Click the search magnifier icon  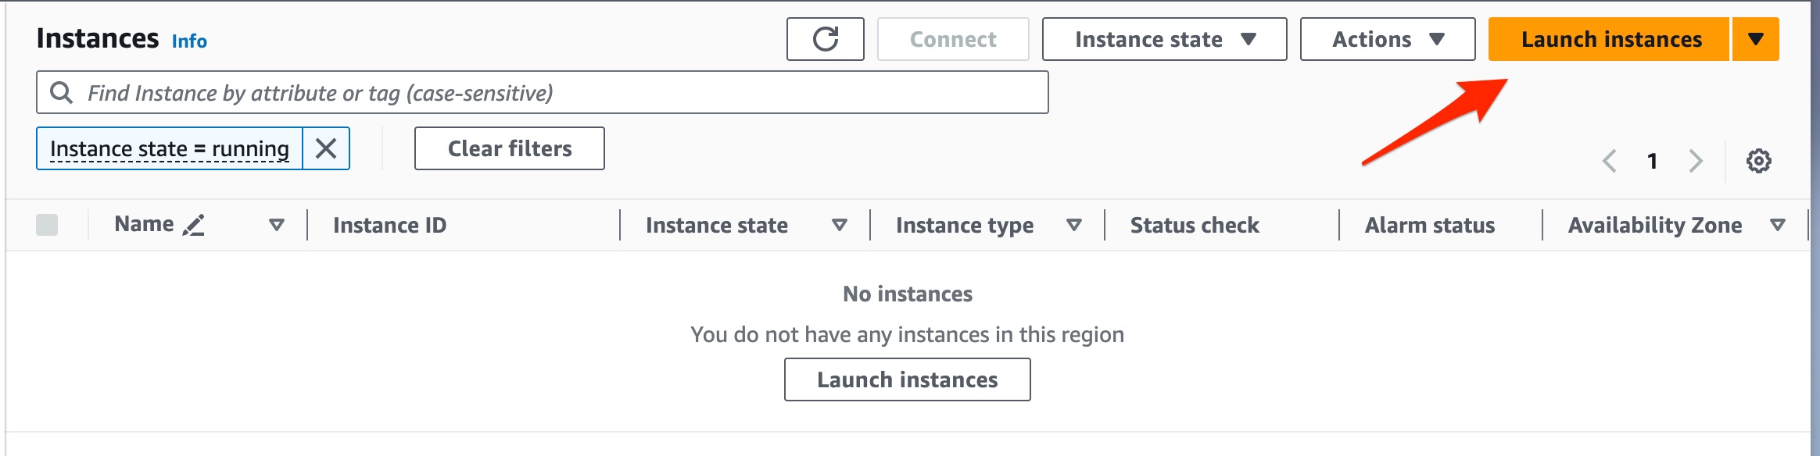(62, 93)
